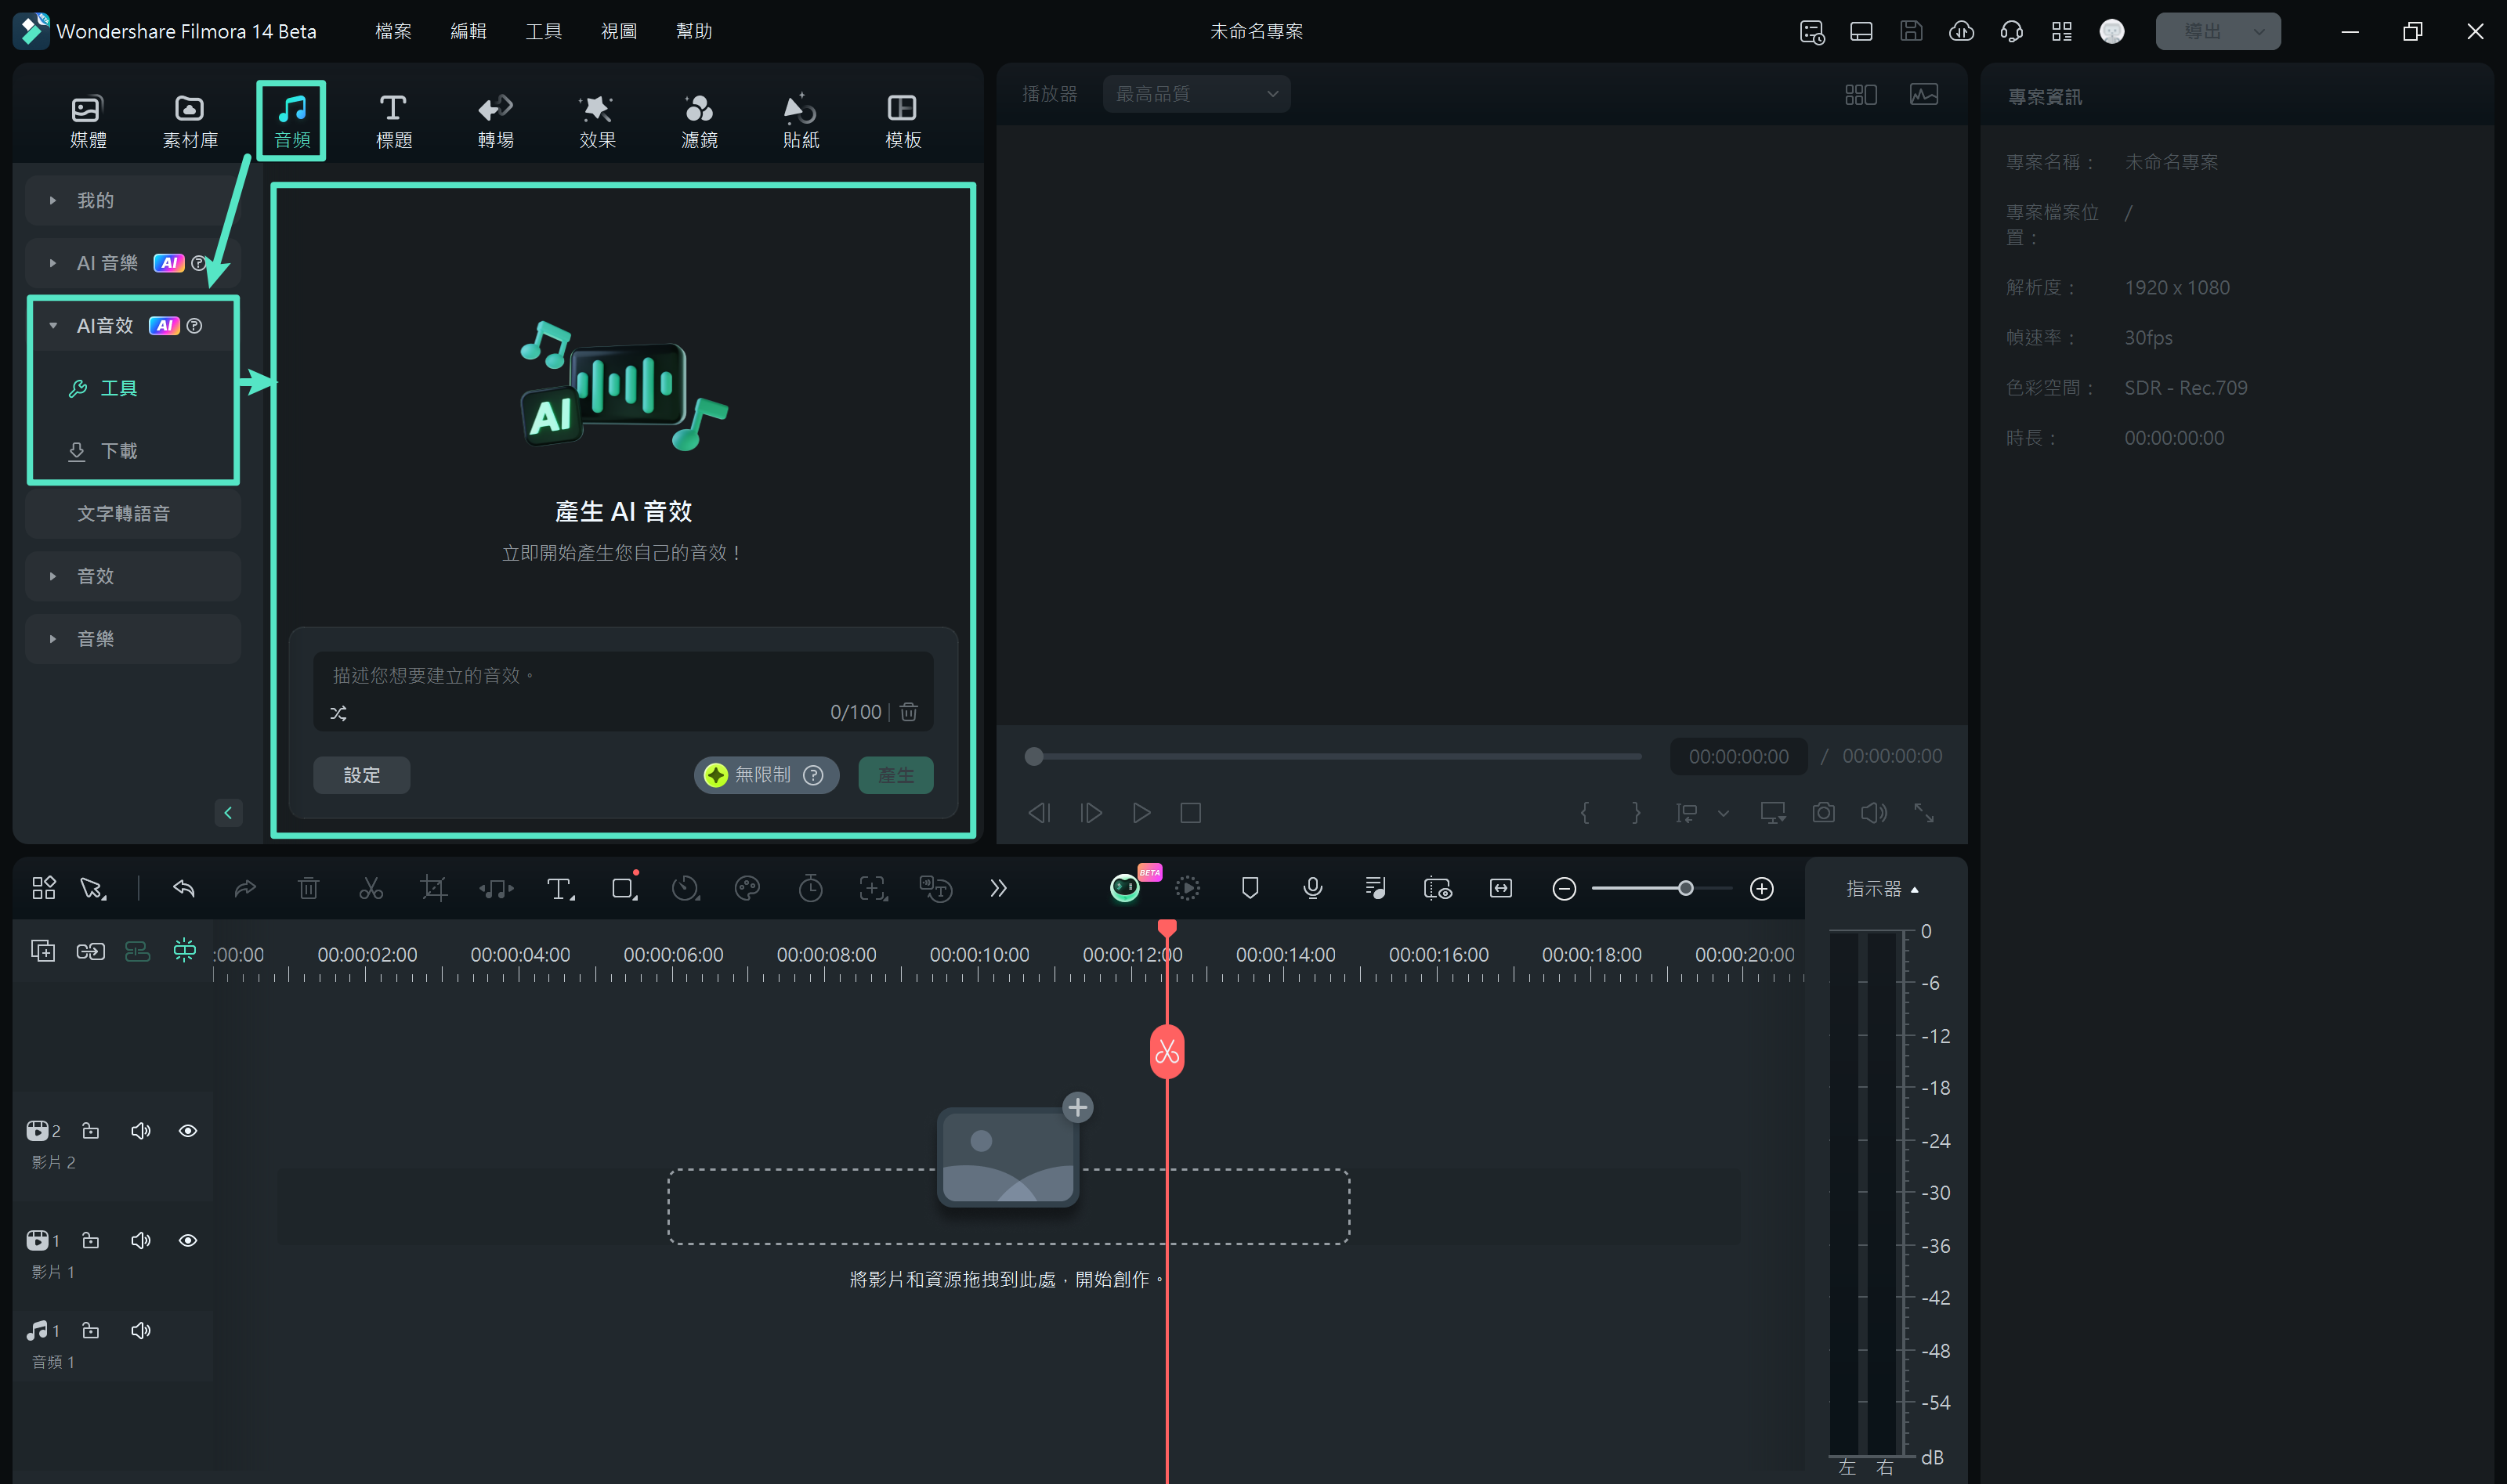Toggle the timeline link clips icon
This screenshot has height=1484, width=2507.
[90, 950]
